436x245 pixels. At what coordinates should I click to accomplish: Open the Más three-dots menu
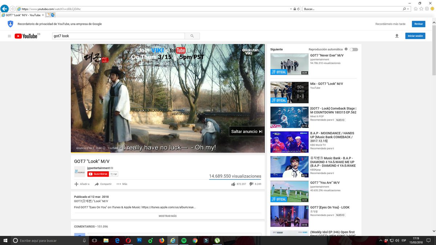click(x=122, y=184)
